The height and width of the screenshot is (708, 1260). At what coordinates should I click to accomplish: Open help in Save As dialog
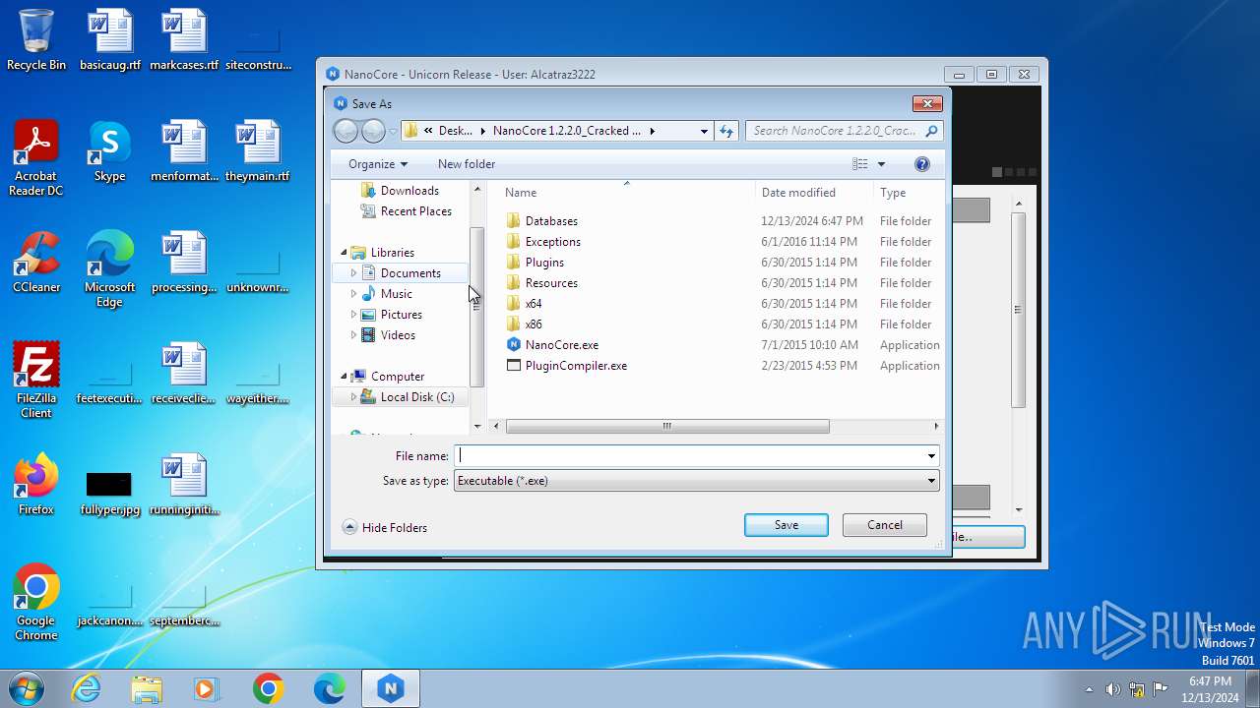(x=922, y=164)
